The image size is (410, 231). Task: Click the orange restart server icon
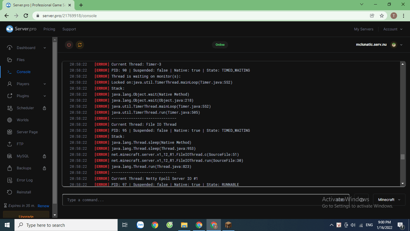[x=80, y=45]
